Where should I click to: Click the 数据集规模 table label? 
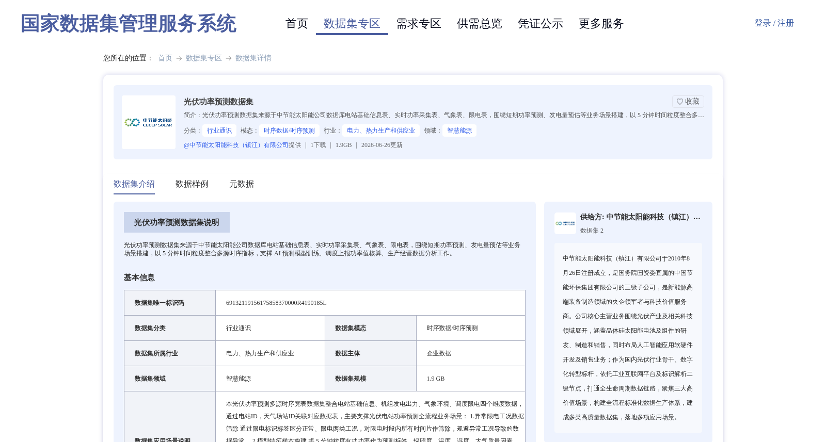(x=351, y=379)
